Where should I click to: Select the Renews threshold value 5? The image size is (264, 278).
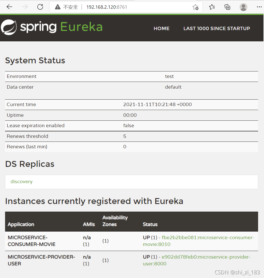(125, 136)
